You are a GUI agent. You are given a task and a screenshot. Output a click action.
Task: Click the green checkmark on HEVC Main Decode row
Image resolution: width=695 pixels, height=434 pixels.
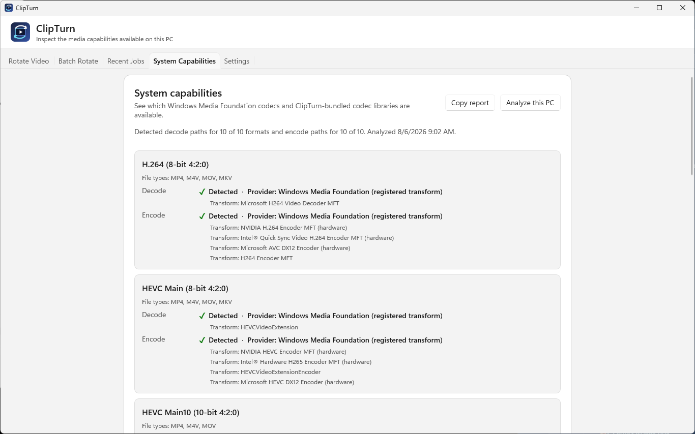(x=202, y=316)
